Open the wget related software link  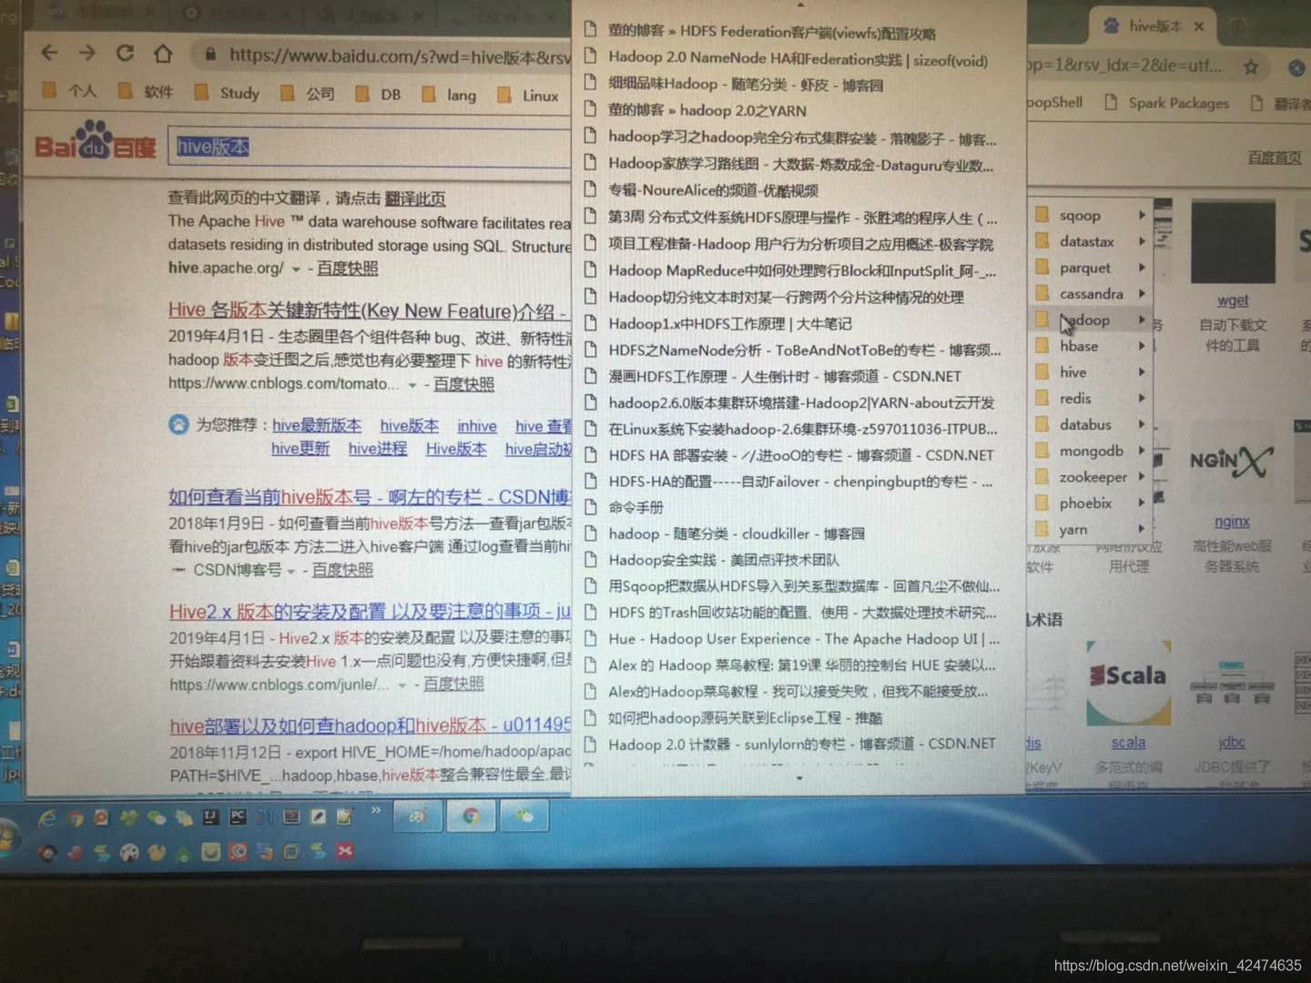point(1233,300)
